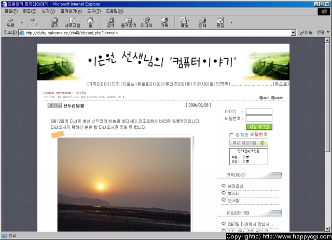The width and height of the screenshot is (332, 240).
Task: Click the 아이디 ID input field
Action: coord(259,112)
